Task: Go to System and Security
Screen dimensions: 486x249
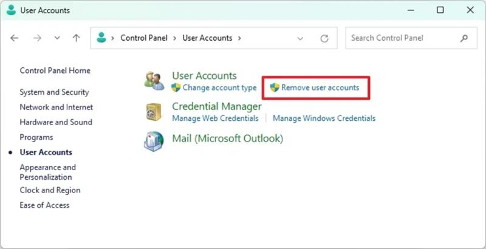Action: [x=54, y=92]
